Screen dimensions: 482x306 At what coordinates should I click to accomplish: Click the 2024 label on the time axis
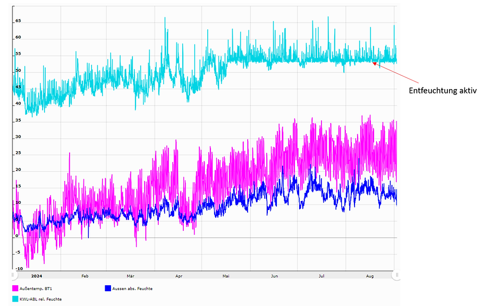(x=37, y=276)
